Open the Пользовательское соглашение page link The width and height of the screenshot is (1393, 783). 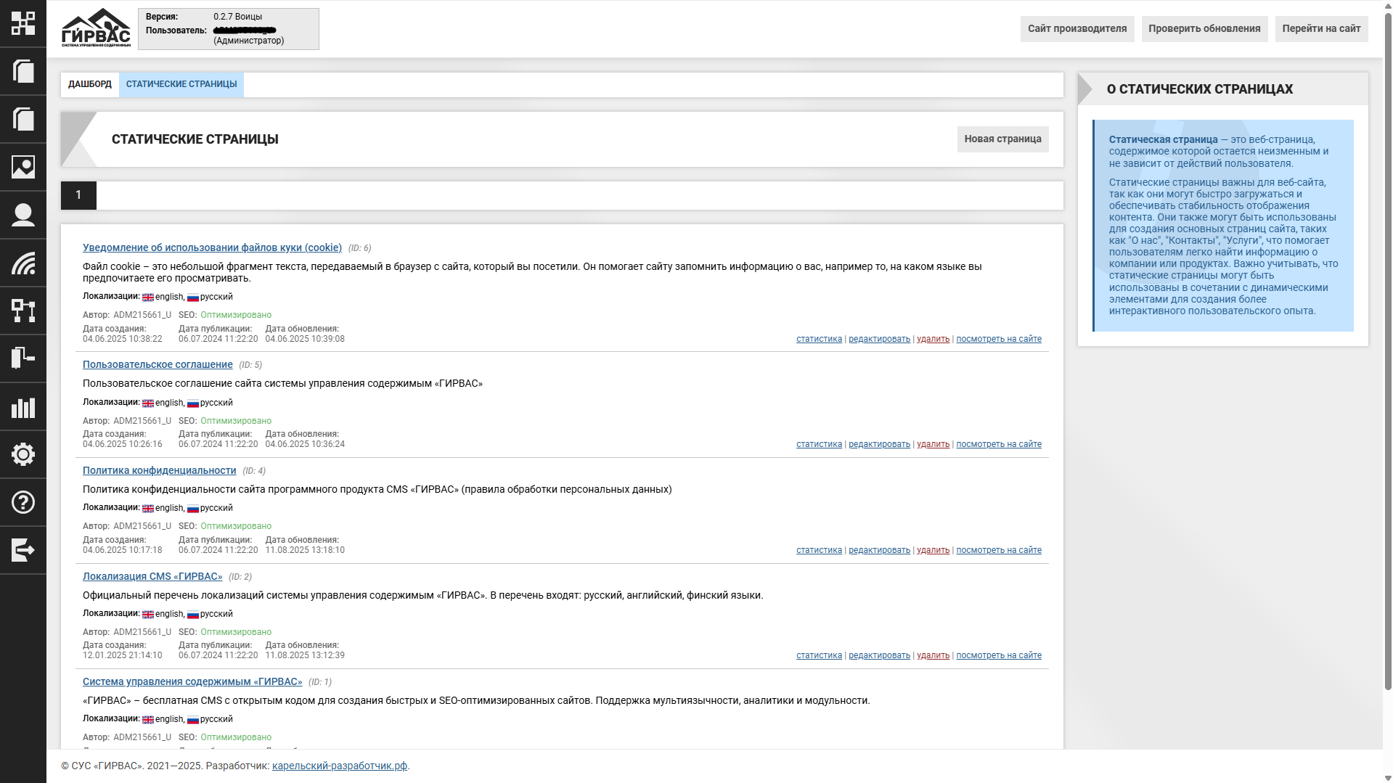(158, 364)
